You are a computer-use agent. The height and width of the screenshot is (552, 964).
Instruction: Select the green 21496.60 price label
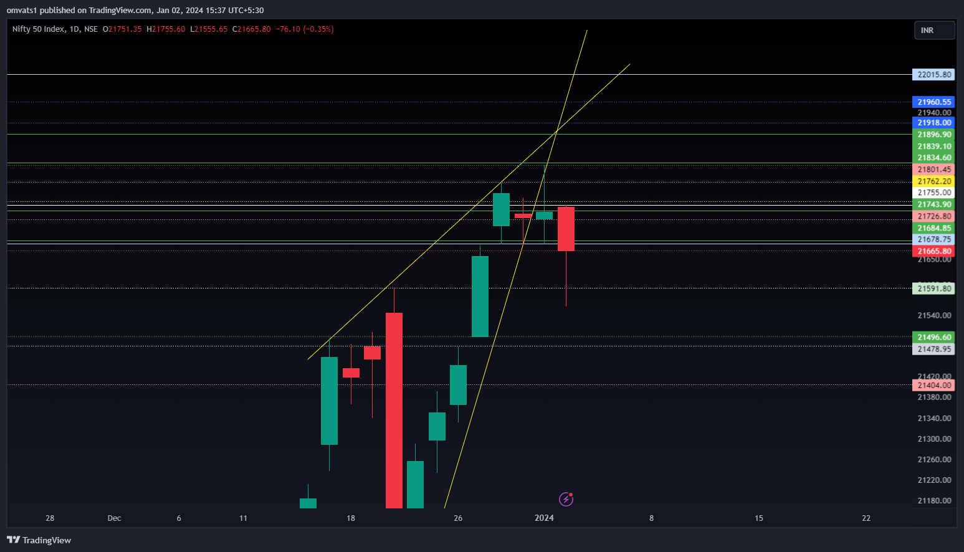coord(933,337)
